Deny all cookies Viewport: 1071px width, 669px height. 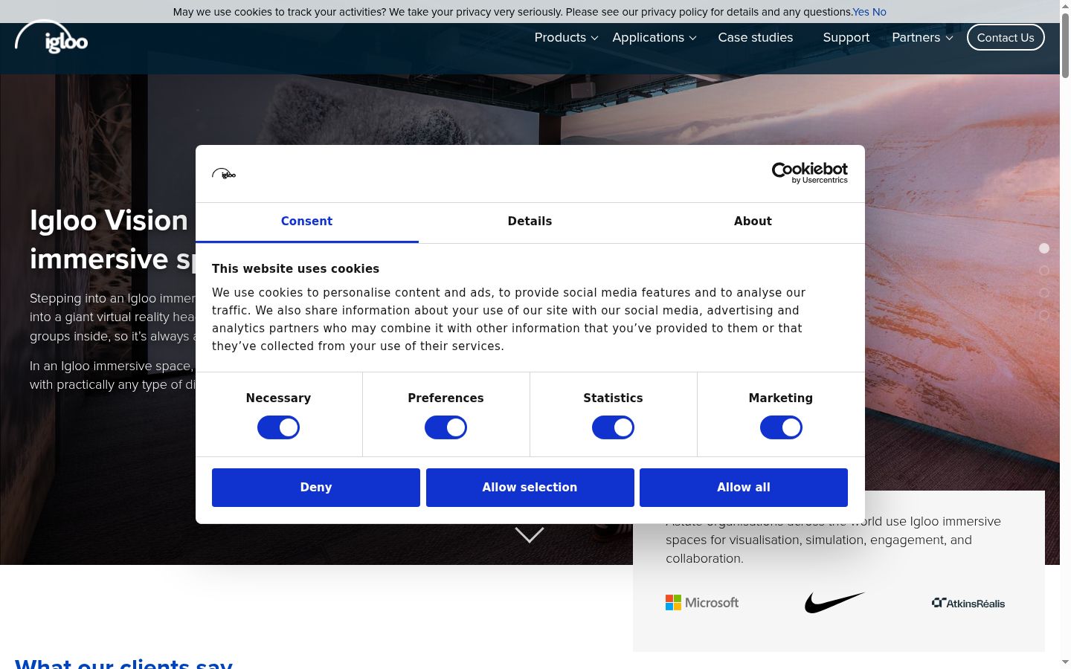[316, 488]
